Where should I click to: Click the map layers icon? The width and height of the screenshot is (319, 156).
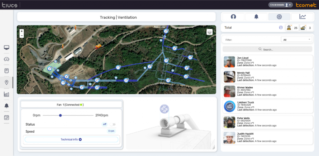(x=210, y=32)
